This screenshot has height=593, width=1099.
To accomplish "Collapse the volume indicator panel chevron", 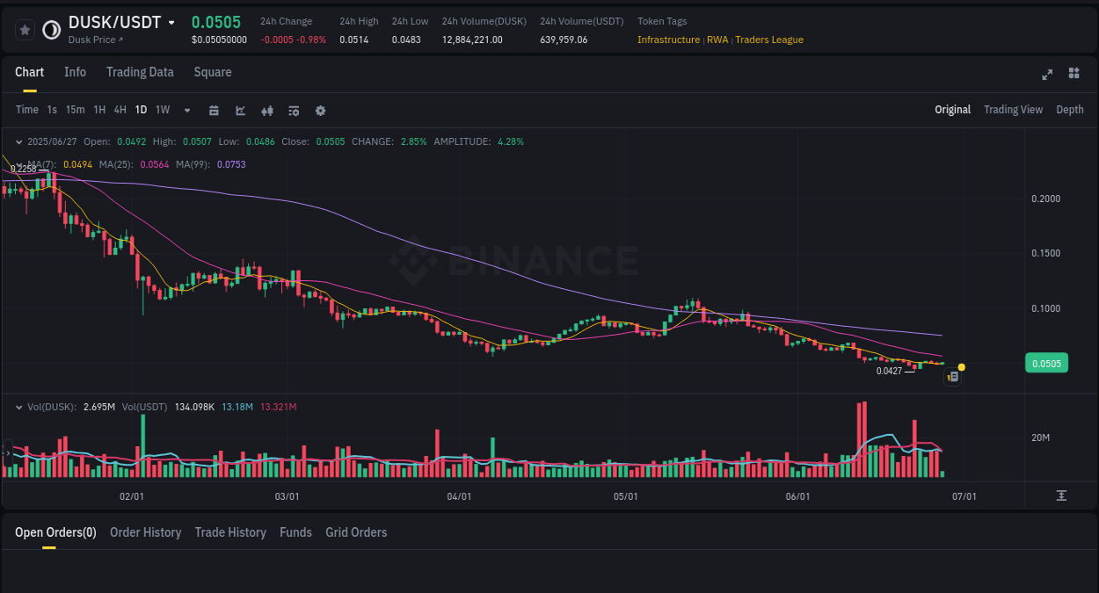I will (x=18, y=406).
